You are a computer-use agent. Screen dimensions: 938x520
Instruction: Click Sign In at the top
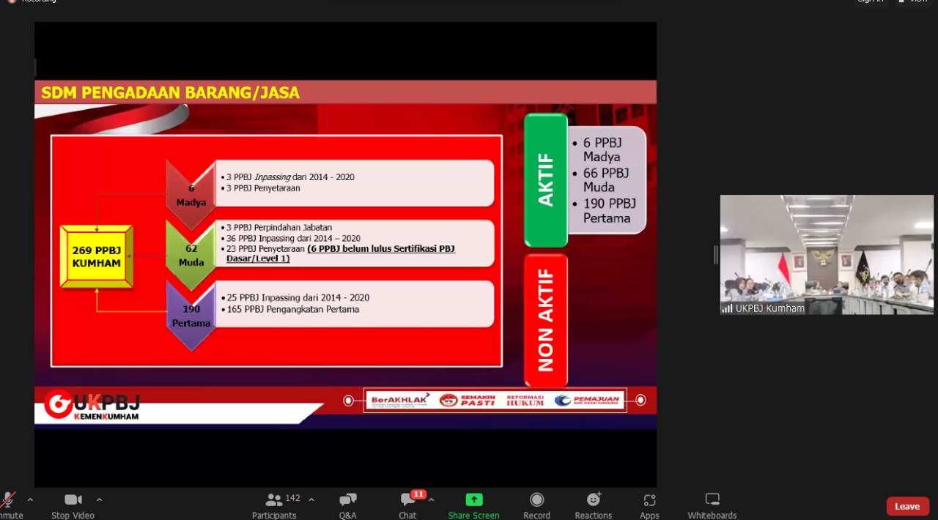coord(870,1)
